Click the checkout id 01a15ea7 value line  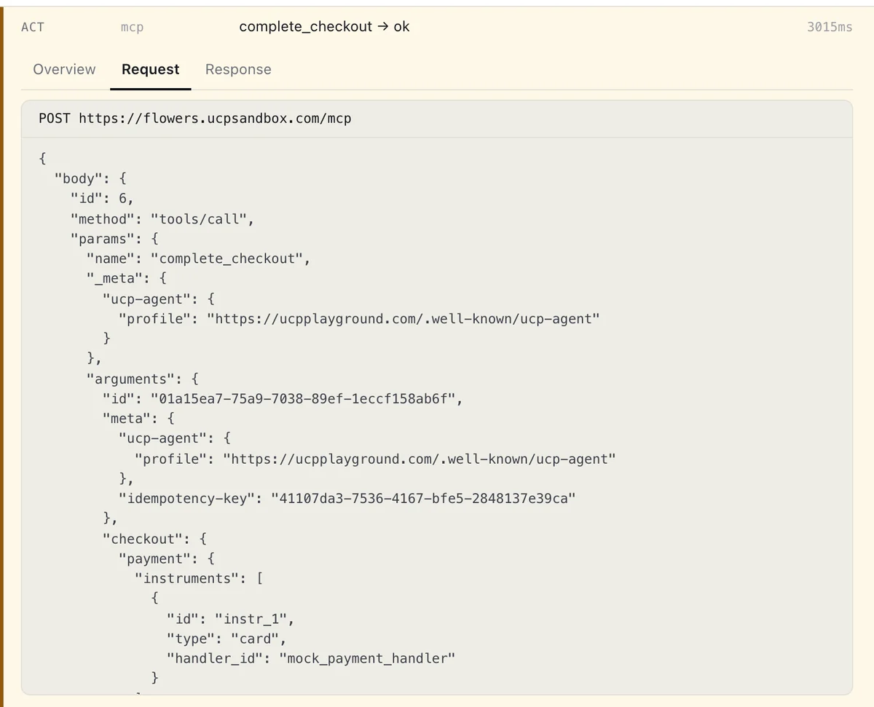283,398
